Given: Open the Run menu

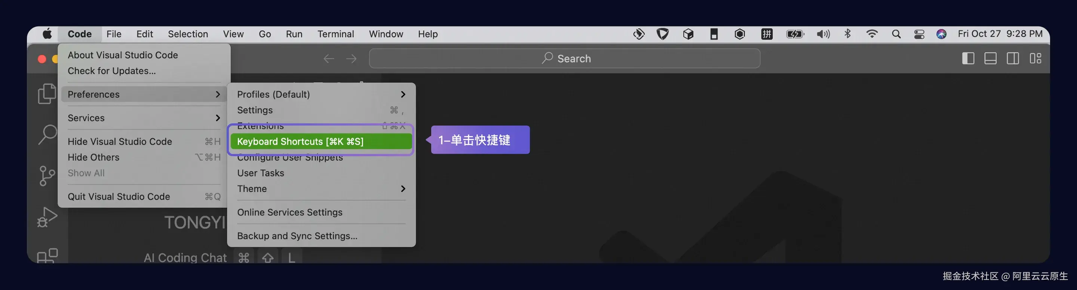Looking at the screenshot, I should click(x=294, y=34).
